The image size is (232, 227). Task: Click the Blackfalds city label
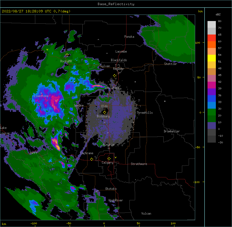coord(119,60)
